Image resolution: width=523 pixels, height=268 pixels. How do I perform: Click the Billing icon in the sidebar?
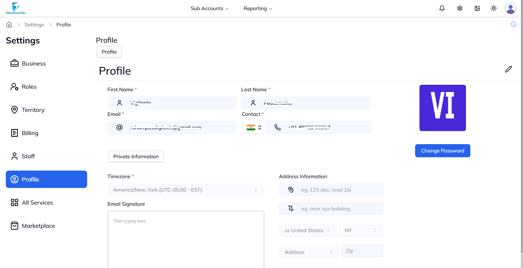(x=15, y=133)
